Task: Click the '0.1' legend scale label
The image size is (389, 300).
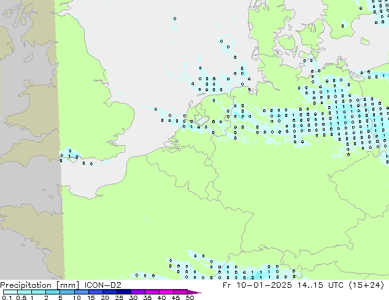Action: pos(7,298)
